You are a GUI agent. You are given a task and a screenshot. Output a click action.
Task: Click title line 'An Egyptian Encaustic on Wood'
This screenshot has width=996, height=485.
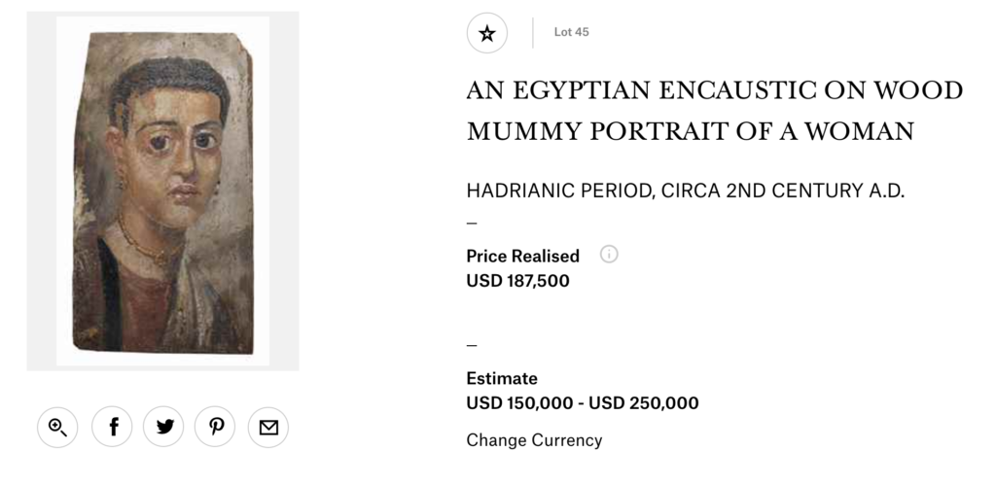(714, 90)
